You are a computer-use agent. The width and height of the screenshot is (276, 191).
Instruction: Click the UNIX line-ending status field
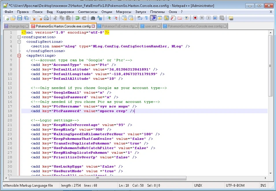click(198, 186)
